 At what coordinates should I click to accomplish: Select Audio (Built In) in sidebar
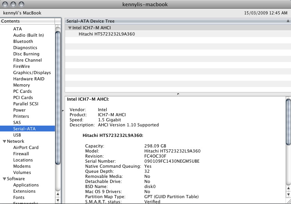point(28,35)
